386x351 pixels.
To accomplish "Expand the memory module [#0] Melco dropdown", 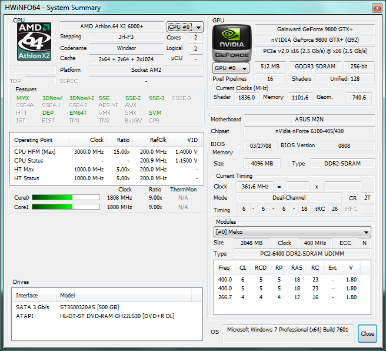I will [x=292, y=232].
